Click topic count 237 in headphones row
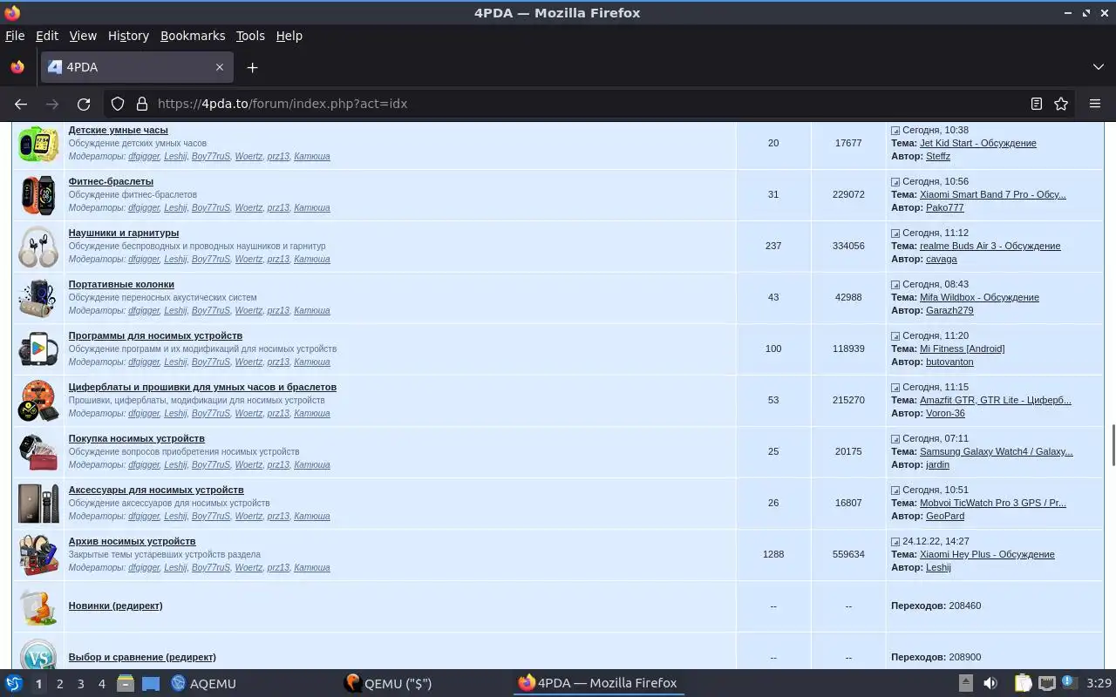 click(773, 246)
